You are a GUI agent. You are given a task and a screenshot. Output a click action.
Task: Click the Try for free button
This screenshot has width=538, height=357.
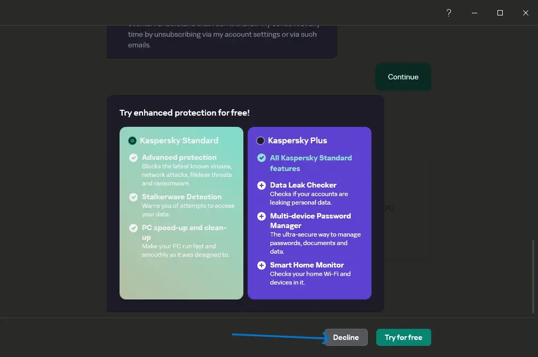pyautogui.click(x=403, y=337)
